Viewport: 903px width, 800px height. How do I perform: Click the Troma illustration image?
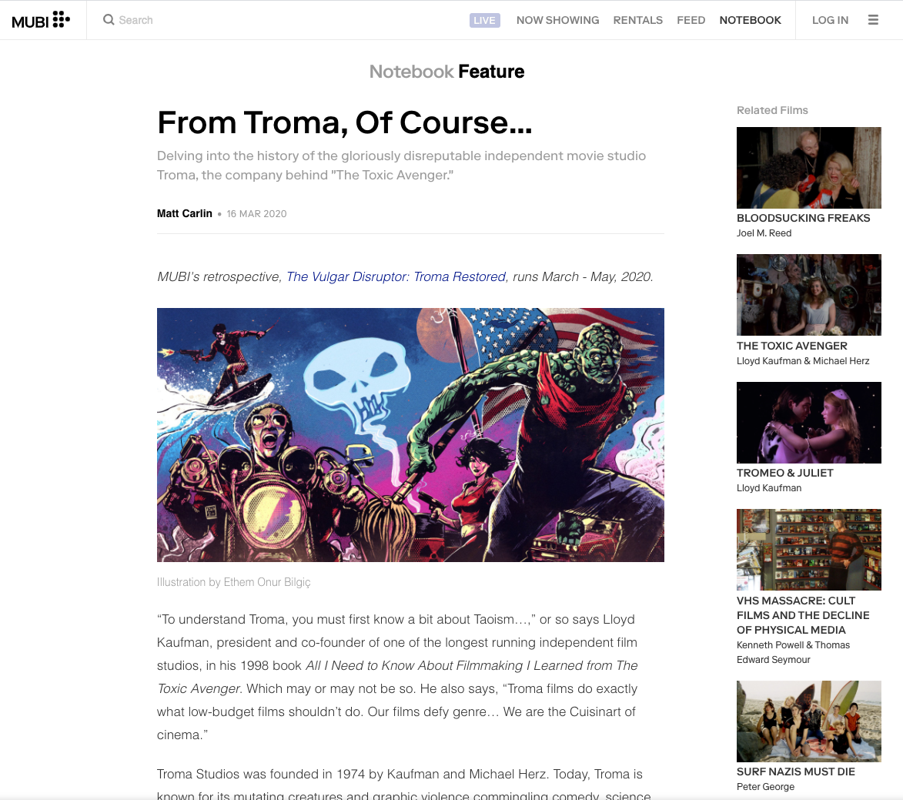(410, 435)
